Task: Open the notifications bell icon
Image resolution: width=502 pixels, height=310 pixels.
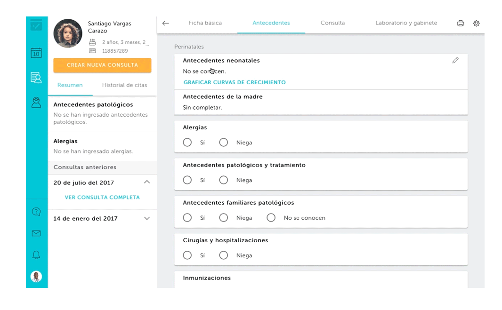Action: (36, 255)
